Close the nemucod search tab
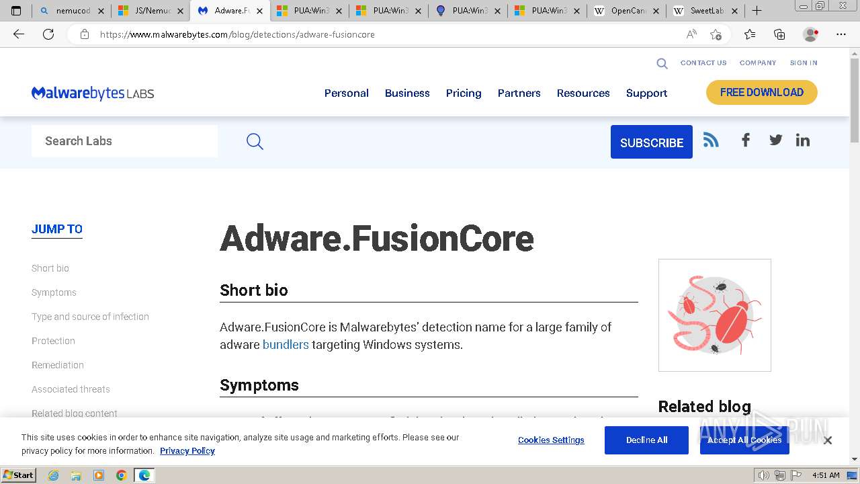 point(101,11)
